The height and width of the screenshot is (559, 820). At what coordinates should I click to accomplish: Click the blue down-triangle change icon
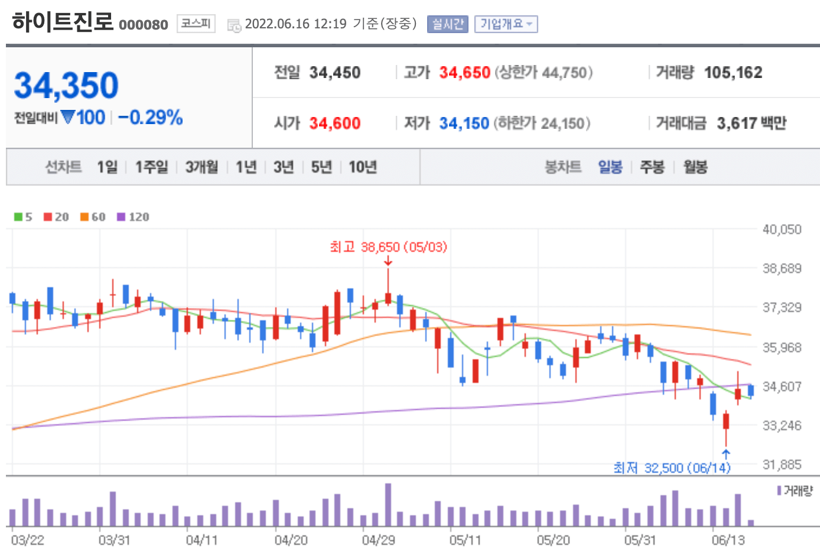coord(68,117)
